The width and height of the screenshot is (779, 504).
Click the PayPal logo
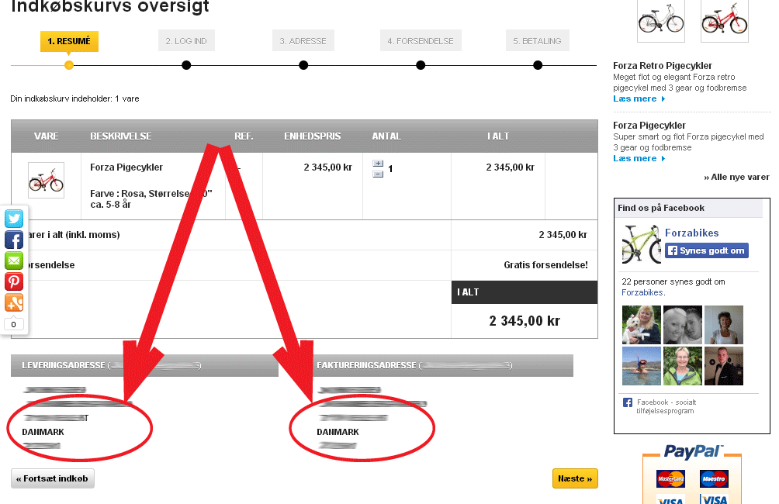[x=693, y=451]
